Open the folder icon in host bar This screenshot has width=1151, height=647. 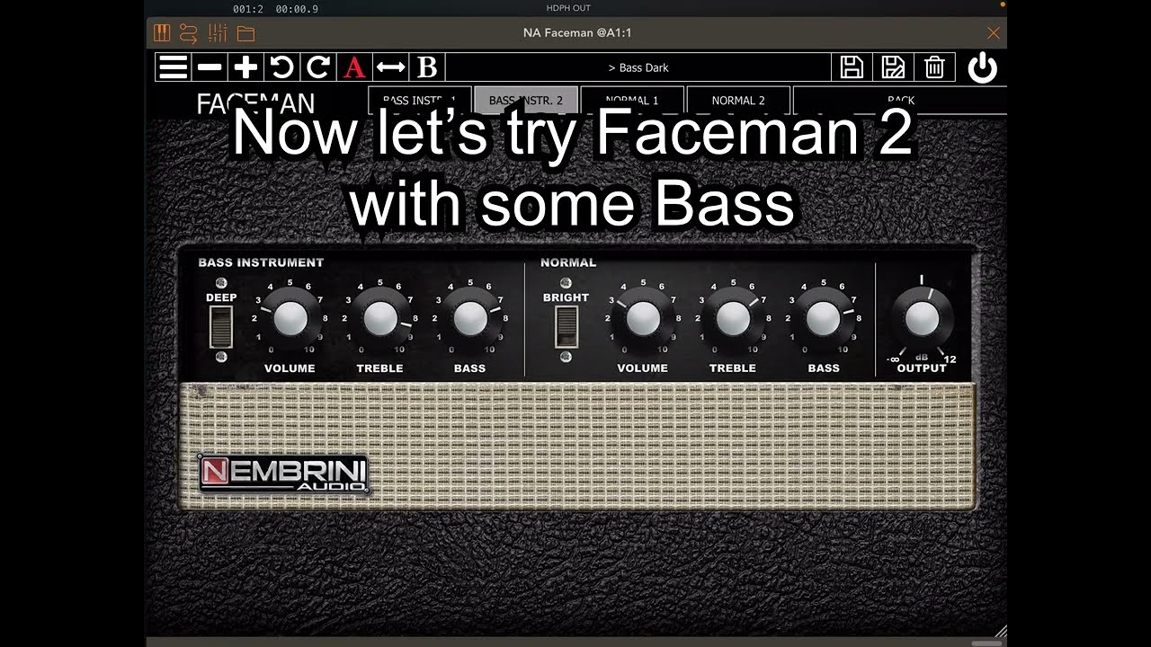pos(245,34)
